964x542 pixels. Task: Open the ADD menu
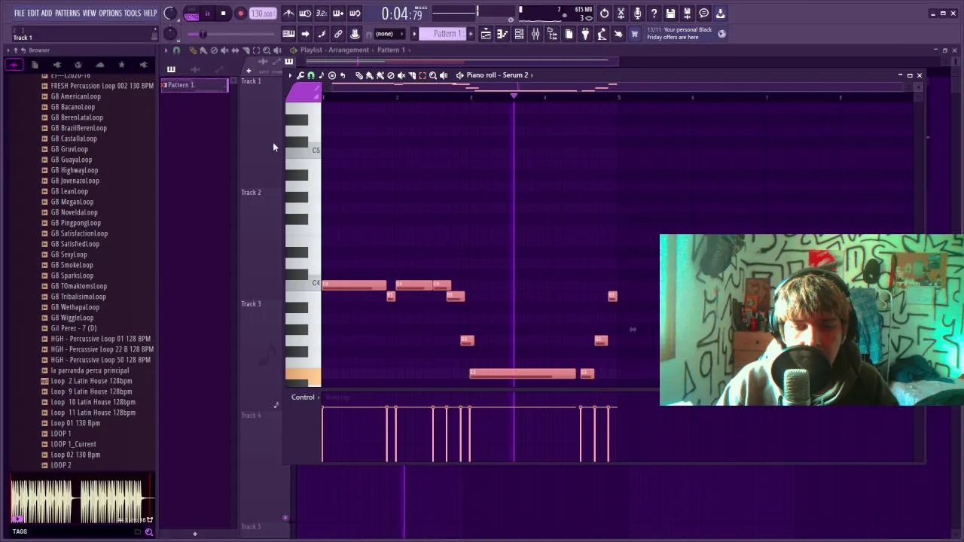point(47,13)
